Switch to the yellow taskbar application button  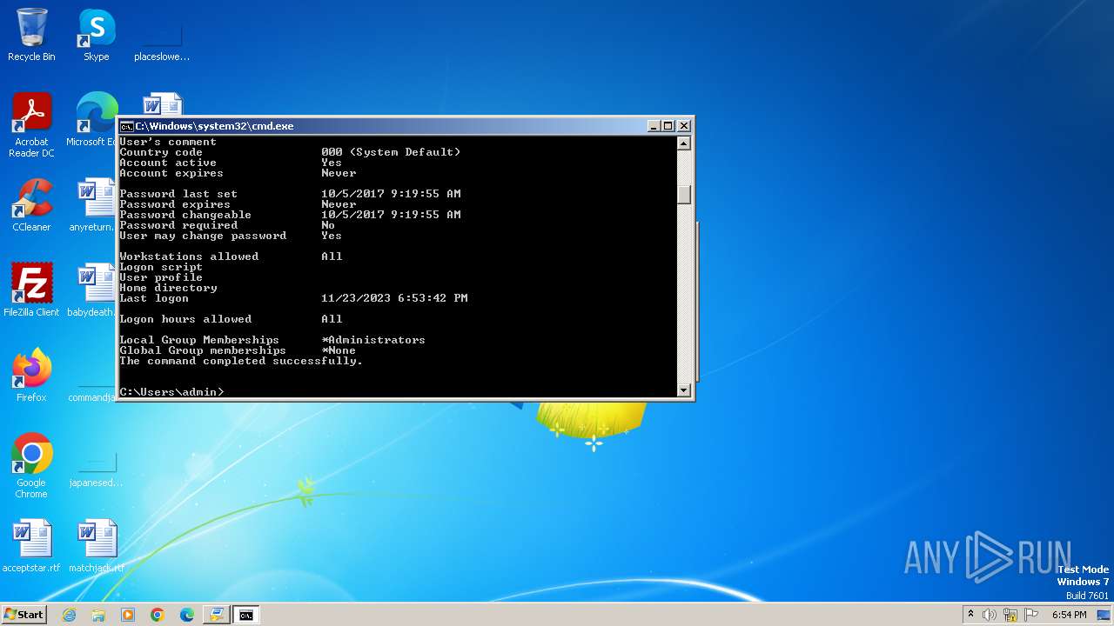(216, 615)
